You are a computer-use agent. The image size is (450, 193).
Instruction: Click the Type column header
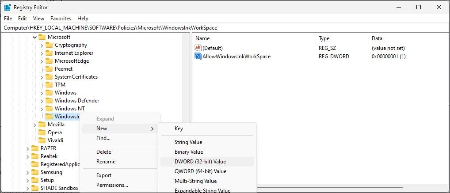click(343, 38)
